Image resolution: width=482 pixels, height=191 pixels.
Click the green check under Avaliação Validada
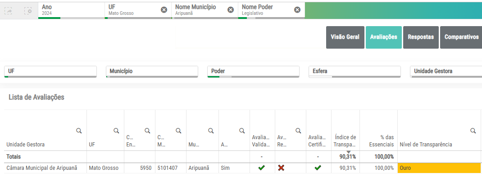click(261, 168)
